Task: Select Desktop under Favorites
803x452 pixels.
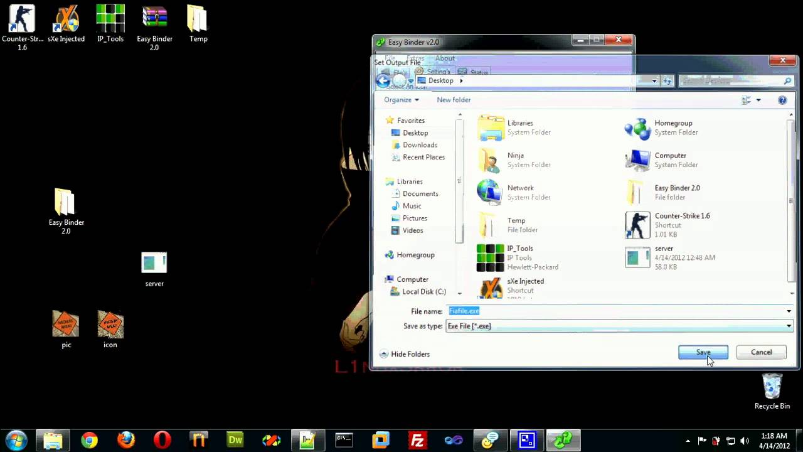Action: (x=410, y=133)
